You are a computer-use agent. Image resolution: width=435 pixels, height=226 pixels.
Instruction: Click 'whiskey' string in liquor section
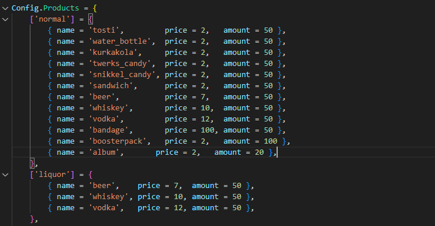click(109, 197)
